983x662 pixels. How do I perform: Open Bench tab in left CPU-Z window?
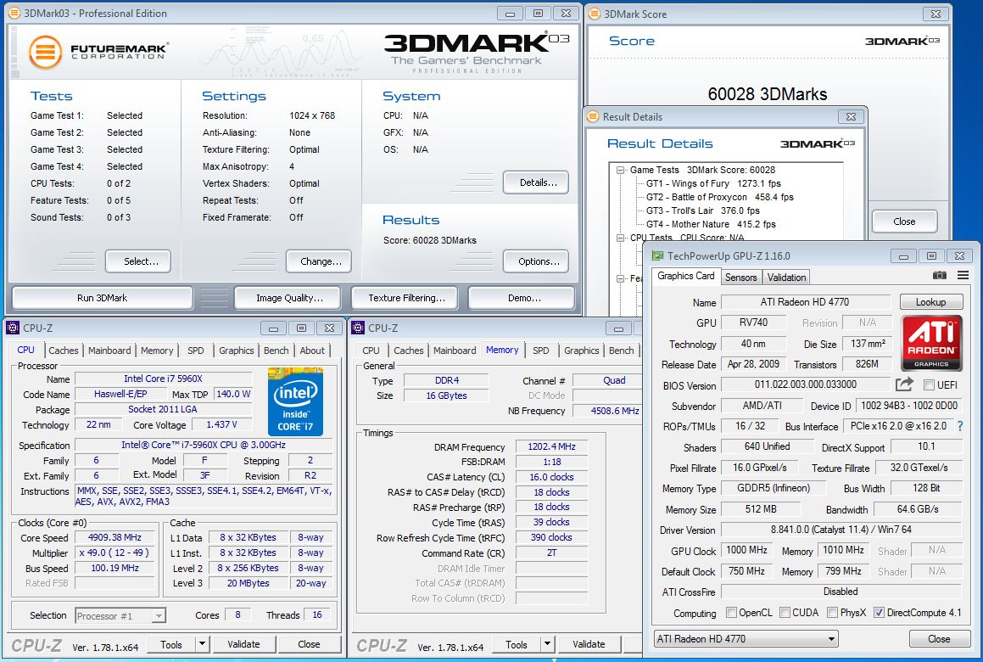(276, 351)
